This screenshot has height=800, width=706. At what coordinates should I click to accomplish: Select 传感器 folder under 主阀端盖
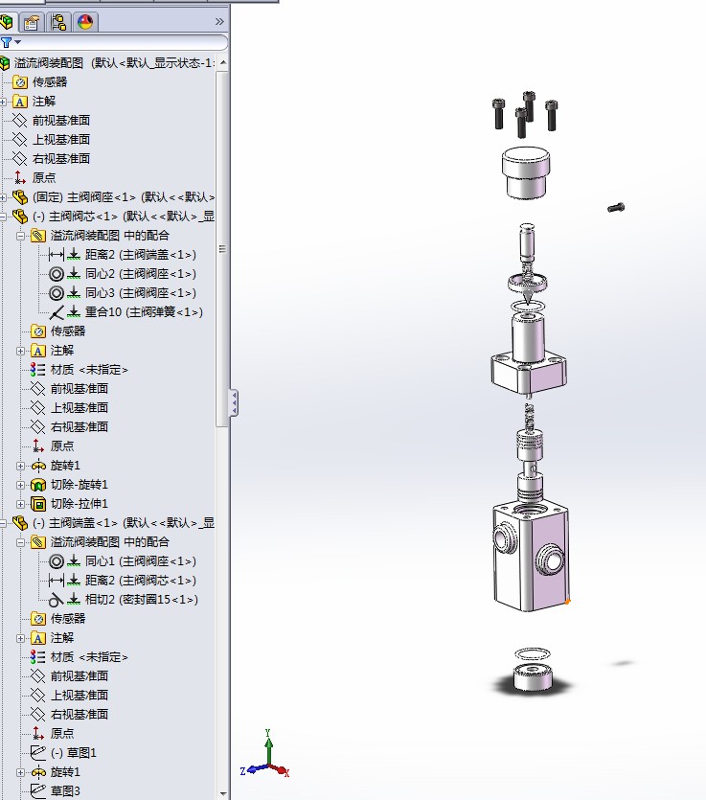57,618
